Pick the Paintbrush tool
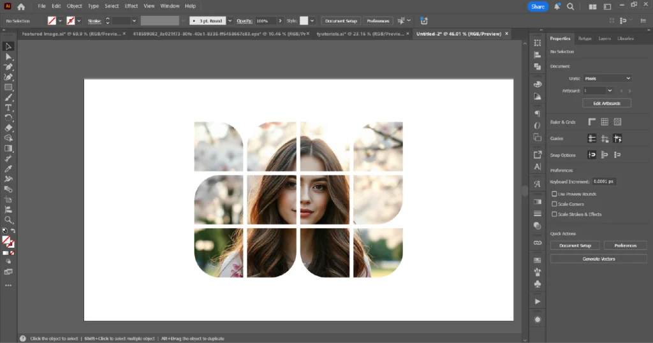This screenshot has width=653, height=343. click(x=8, y=98)
